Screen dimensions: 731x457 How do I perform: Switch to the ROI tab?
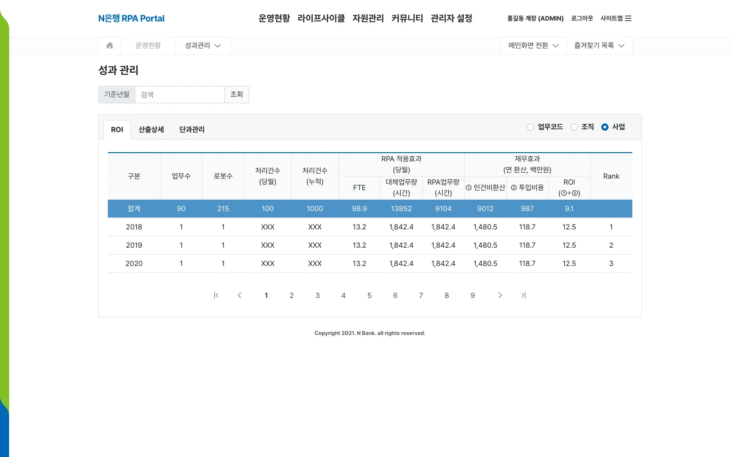117,130
